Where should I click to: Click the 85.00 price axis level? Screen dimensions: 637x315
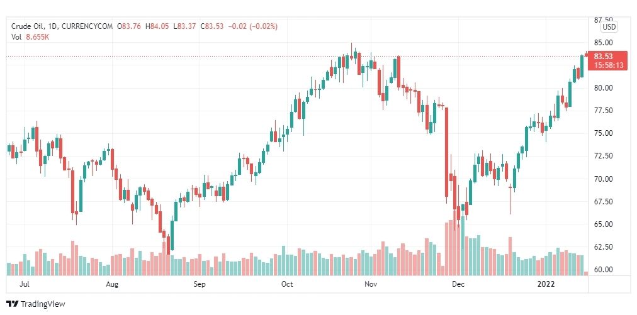pyautogui.click(x=602, y=43)
